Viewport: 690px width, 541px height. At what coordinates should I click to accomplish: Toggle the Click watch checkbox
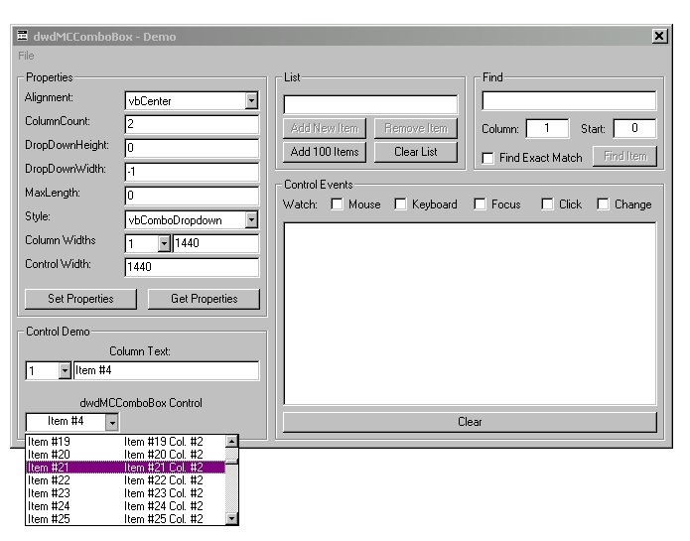click(x=547, y=204)
